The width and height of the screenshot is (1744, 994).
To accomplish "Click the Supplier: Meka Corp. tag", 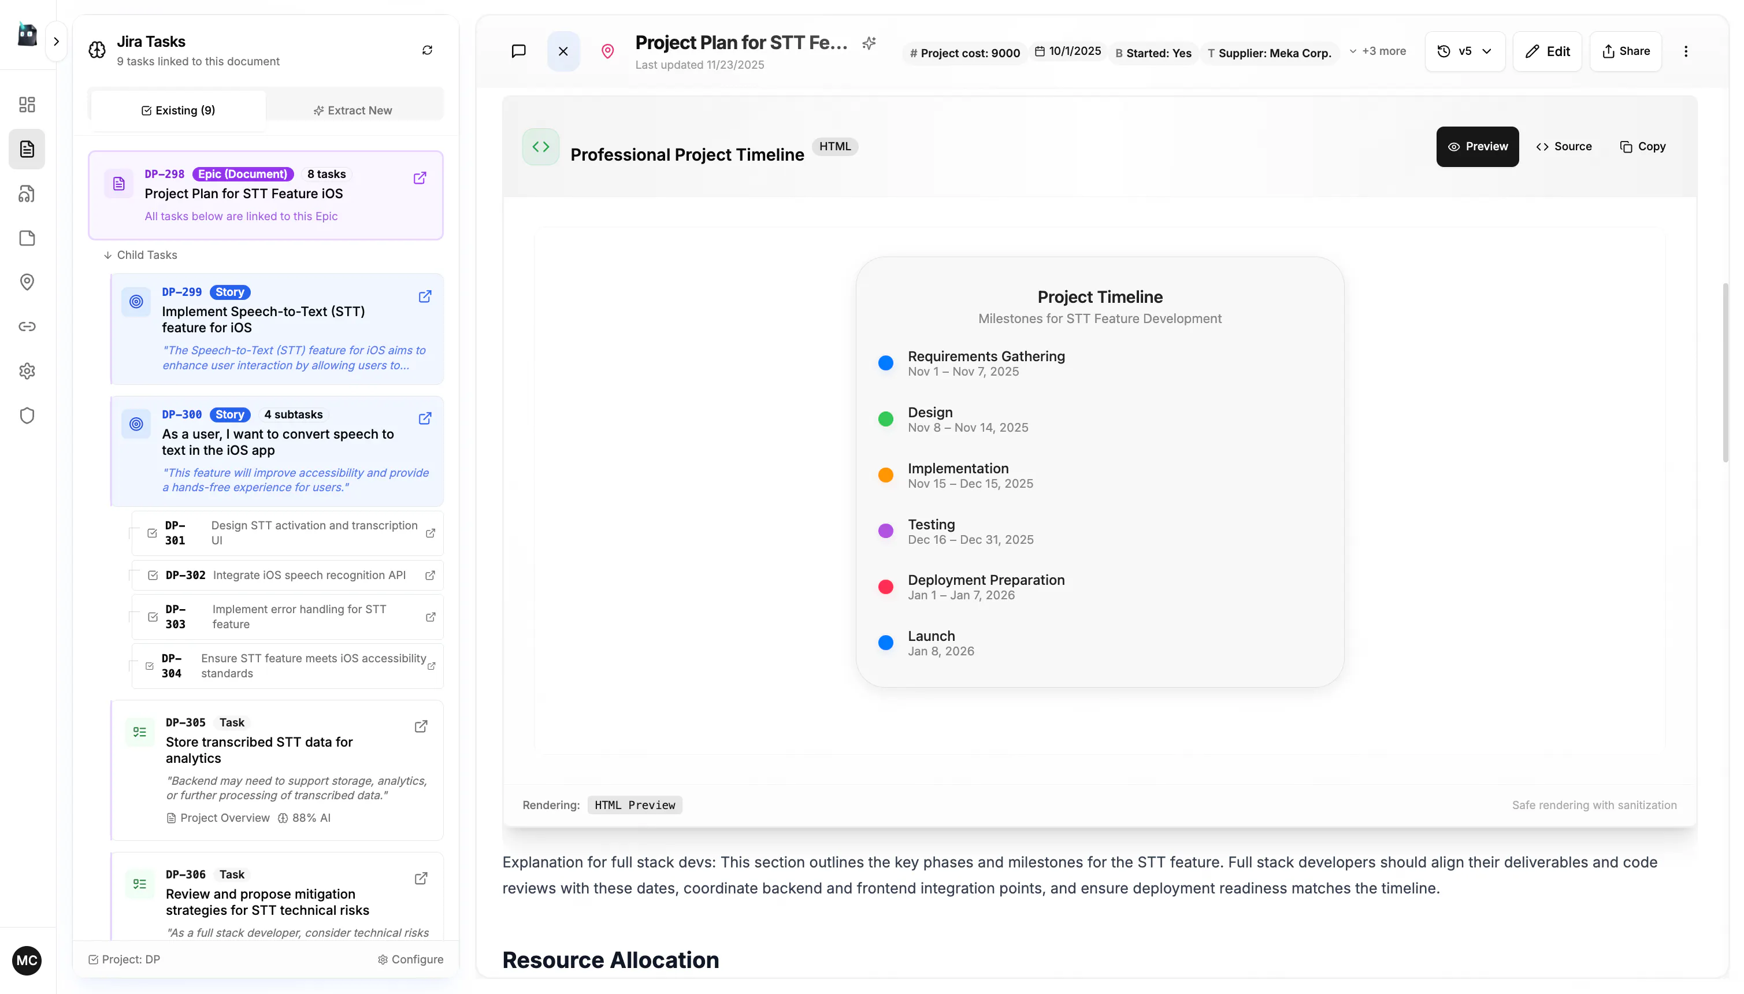I will 1269,53.
